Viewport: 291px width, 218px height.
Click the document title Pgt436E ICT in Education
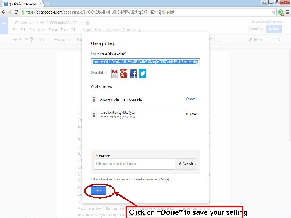point(45,23)
